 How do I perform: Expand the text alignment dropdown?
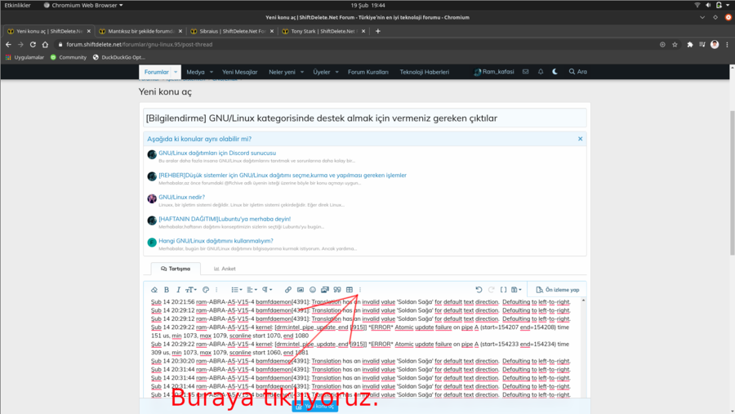(252, 290)
